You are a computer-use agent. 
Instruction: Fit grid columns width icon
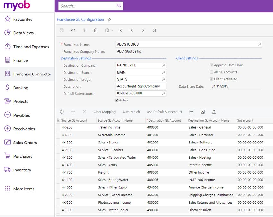click(x=191, y=112)
